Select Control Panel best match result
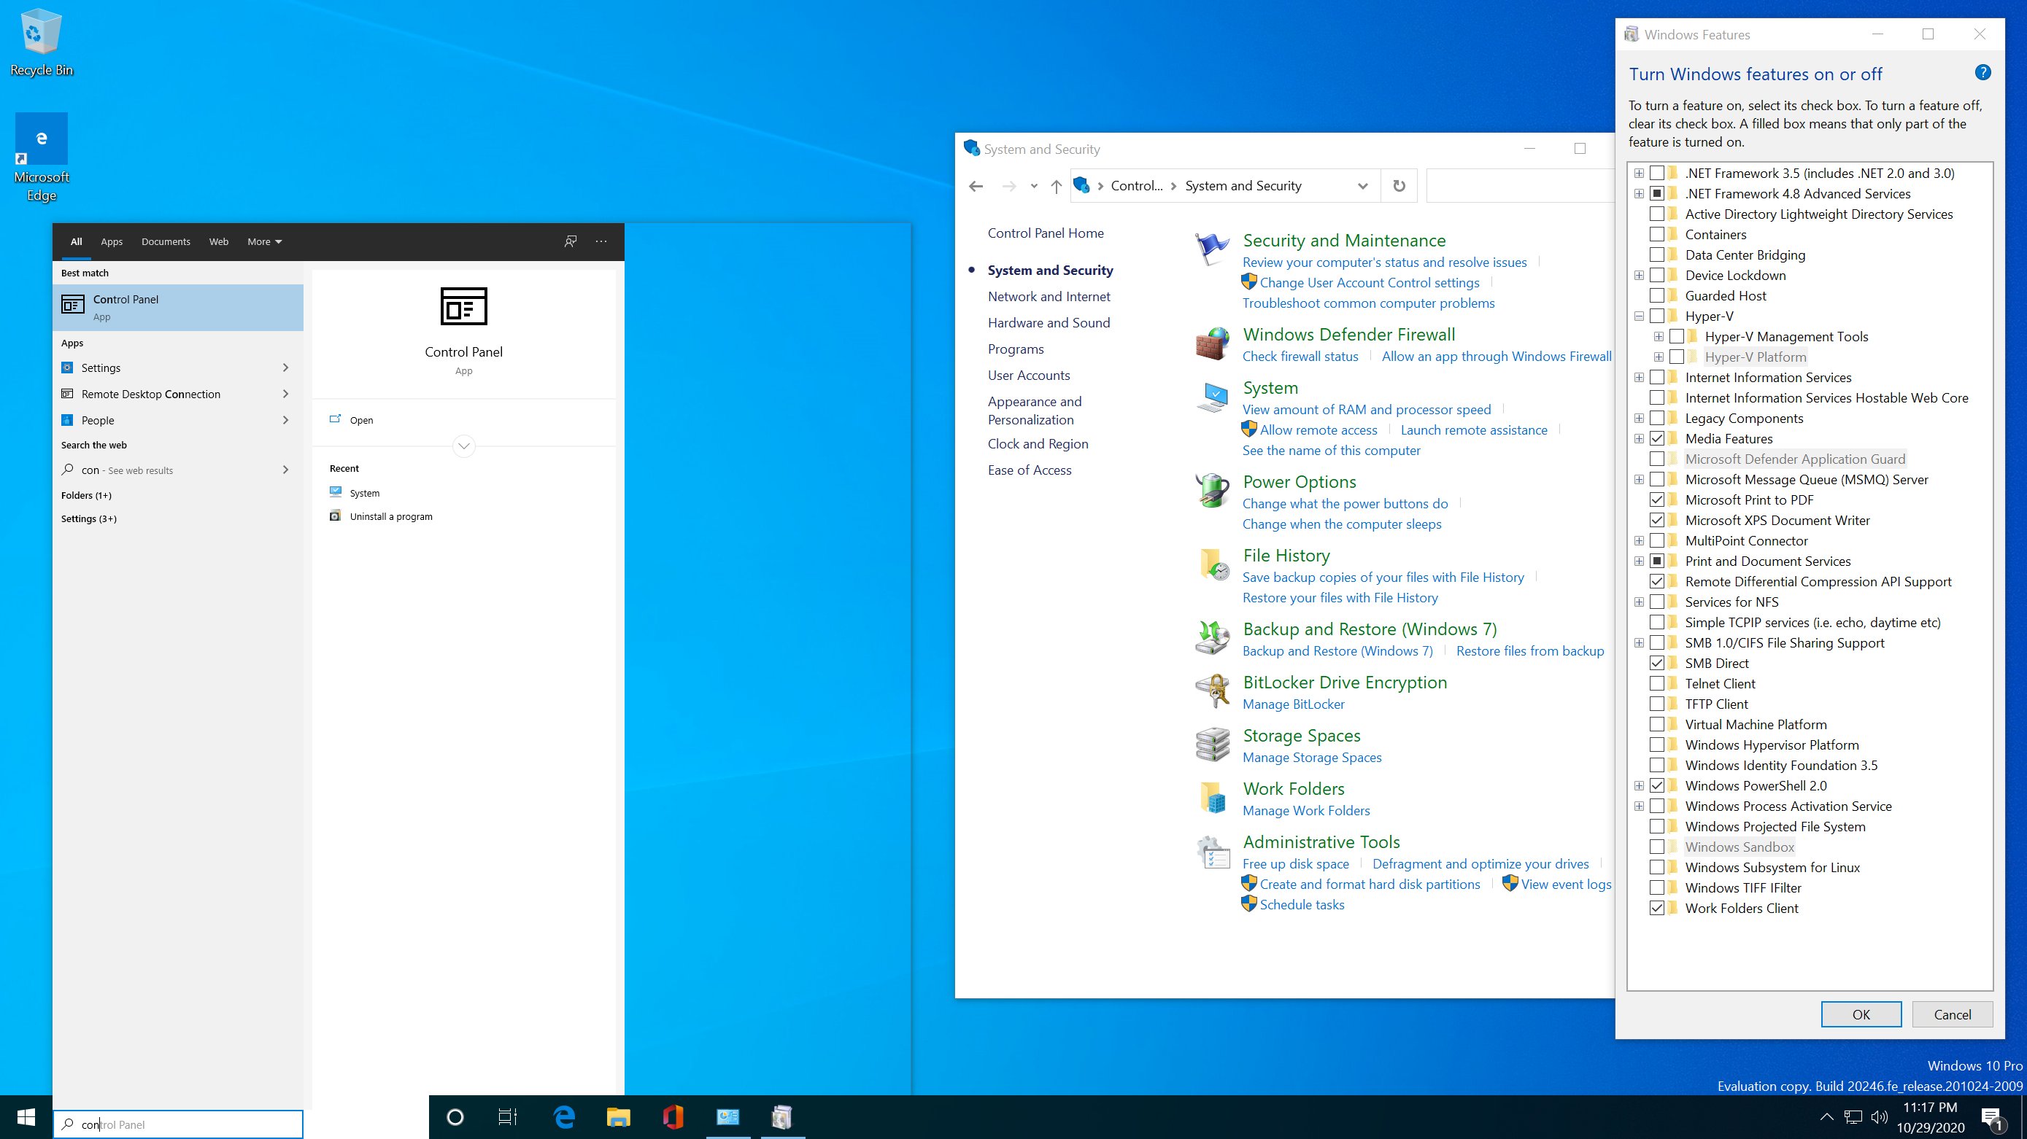Viewport: 2027px width, 1139px height. 178,307
